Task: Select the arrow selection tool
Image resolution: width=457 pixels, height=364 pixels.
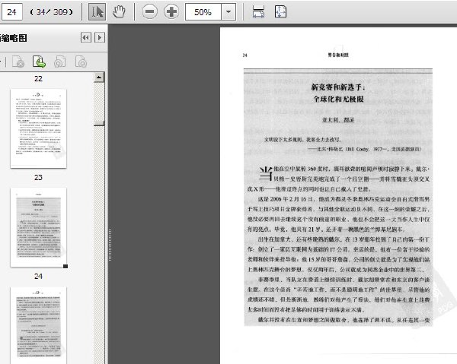Action: coord(97,12)
